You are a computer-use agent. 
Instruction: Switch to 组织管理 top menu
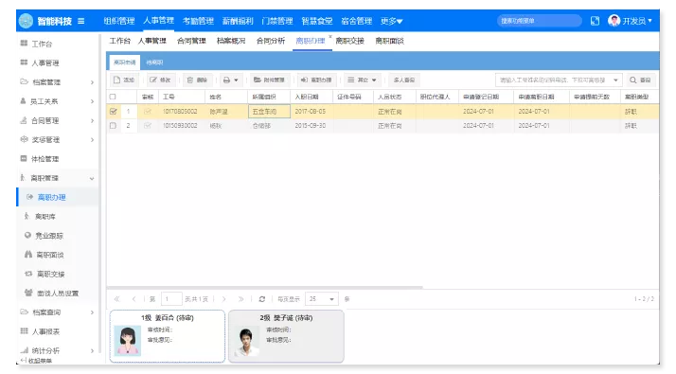[x=119, y=21]
